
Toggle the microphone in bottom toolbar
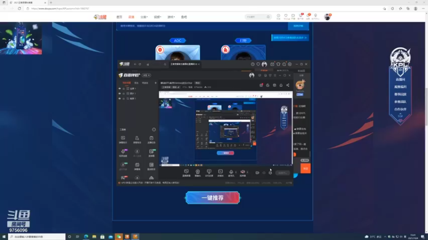pyautogui.click(x=231, y=173)
